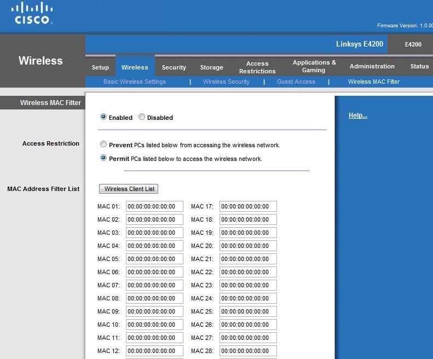The image size is (433, 359).
Task: Click the MAC 19 address field
Action: (249, 233)
